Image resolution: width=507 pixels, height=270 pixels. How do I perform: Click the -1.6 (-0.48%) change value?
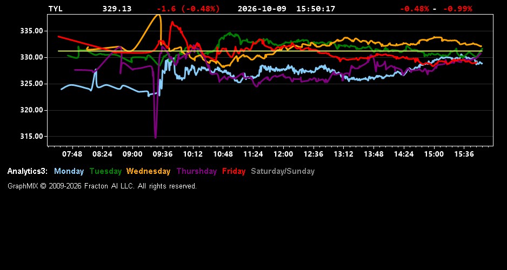pos(188,9)
